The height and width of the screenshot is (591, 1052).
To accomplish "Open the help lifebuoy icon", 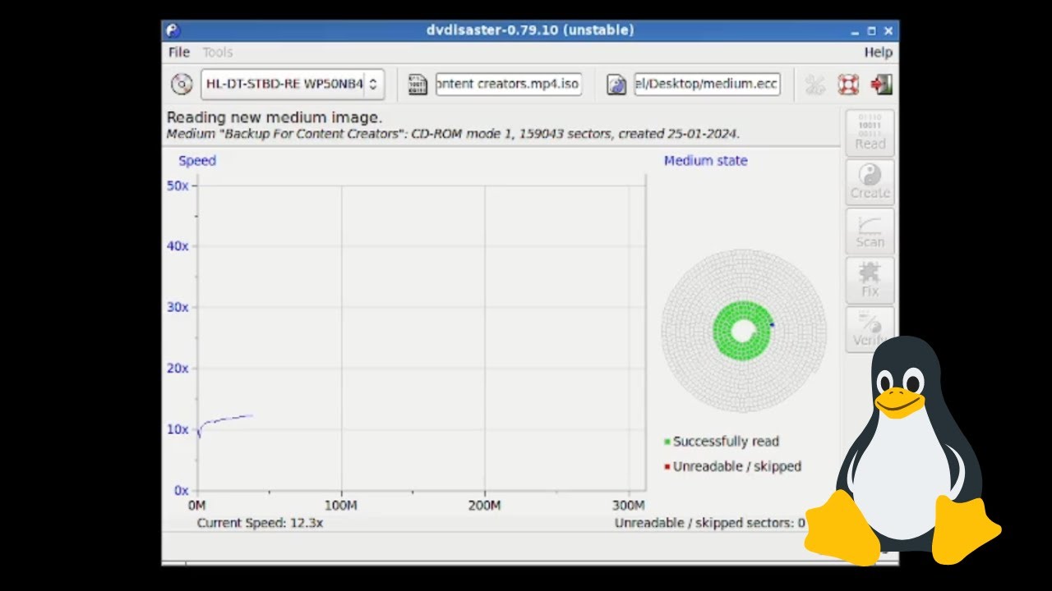I will [848, 84].
